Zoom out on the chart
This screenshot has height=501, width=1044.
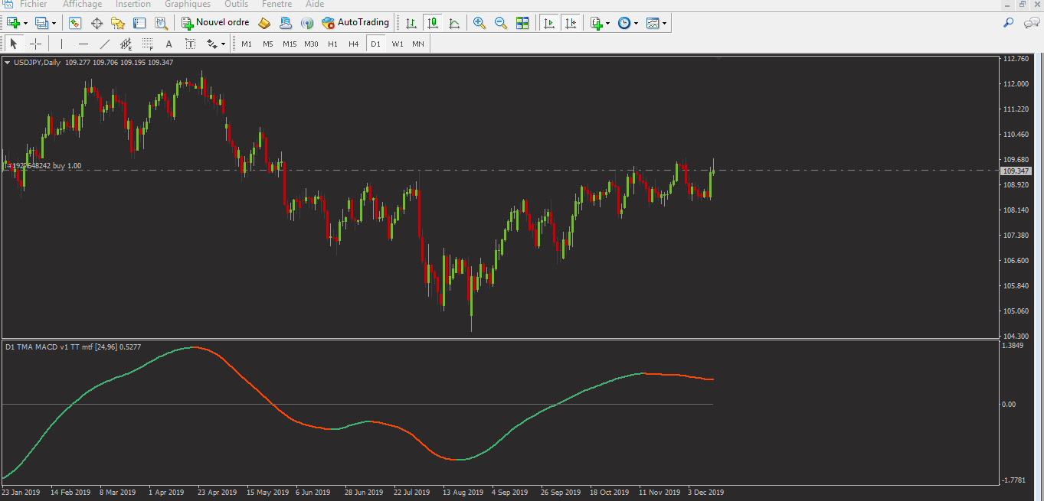coord(501,23)
